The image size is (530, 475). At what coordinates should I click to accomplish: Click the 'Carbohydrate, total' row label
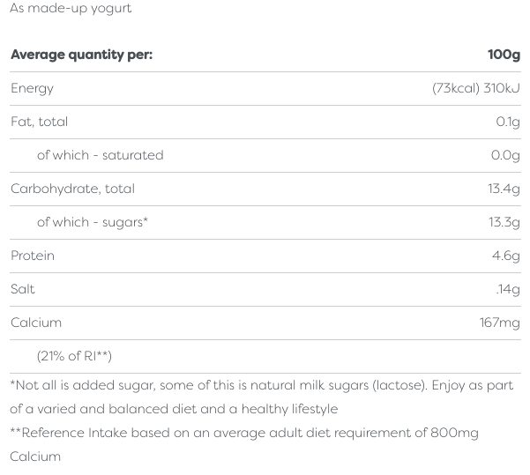tap(72, 189)
